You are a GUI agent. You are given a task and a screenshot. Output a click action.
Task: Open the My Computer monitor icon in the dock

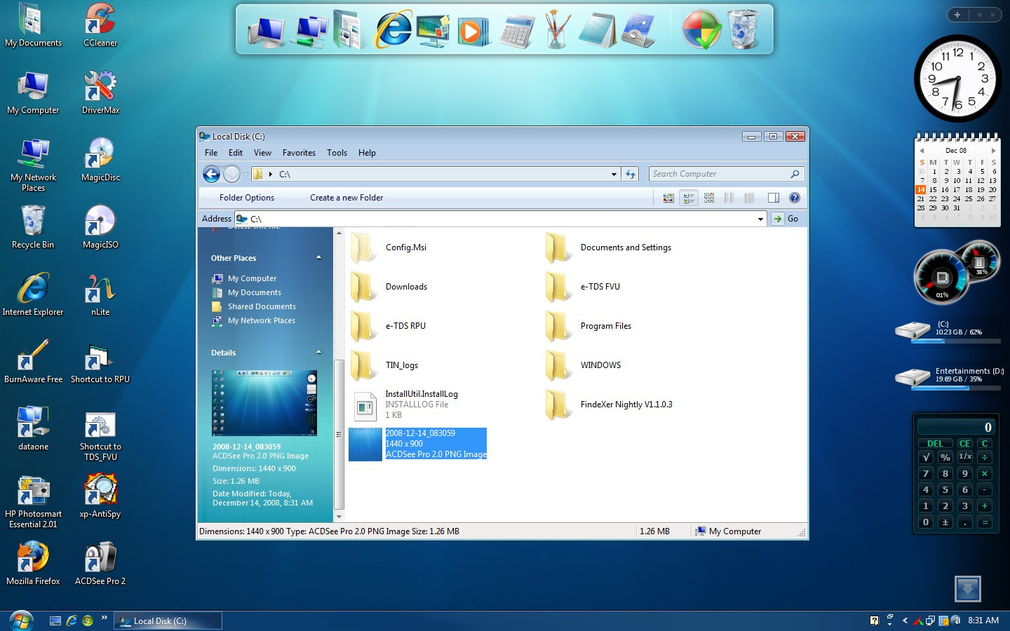point(266,32)
